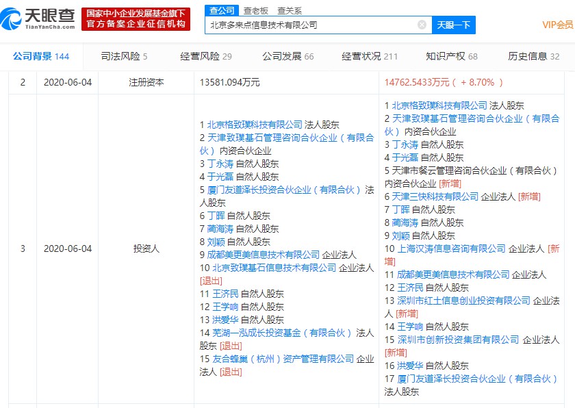Open 厦门友道泽长投资合伙企业 in the before-change column
The image size is (575, 408).
tap(284, 190)
